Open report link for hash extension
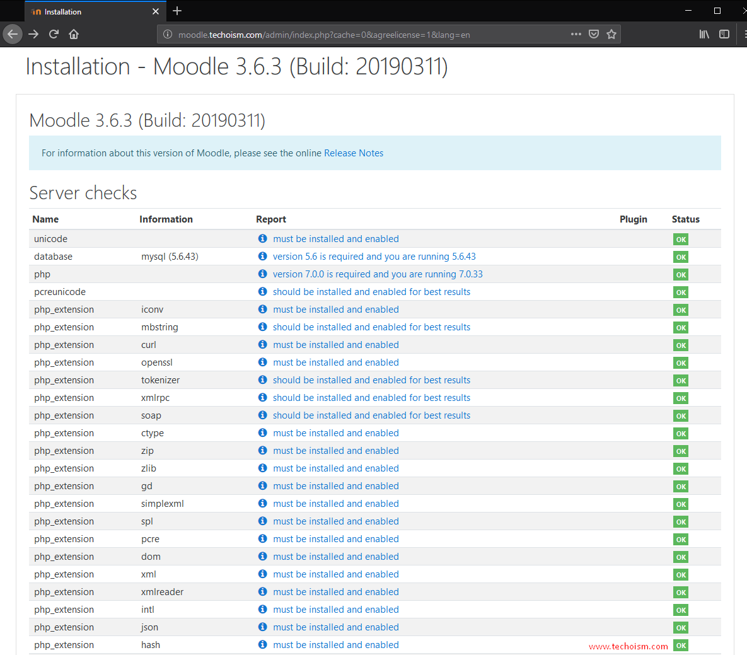Image resolution: width=747 pixels, height=655 pixels. click(x=336, y=644)
